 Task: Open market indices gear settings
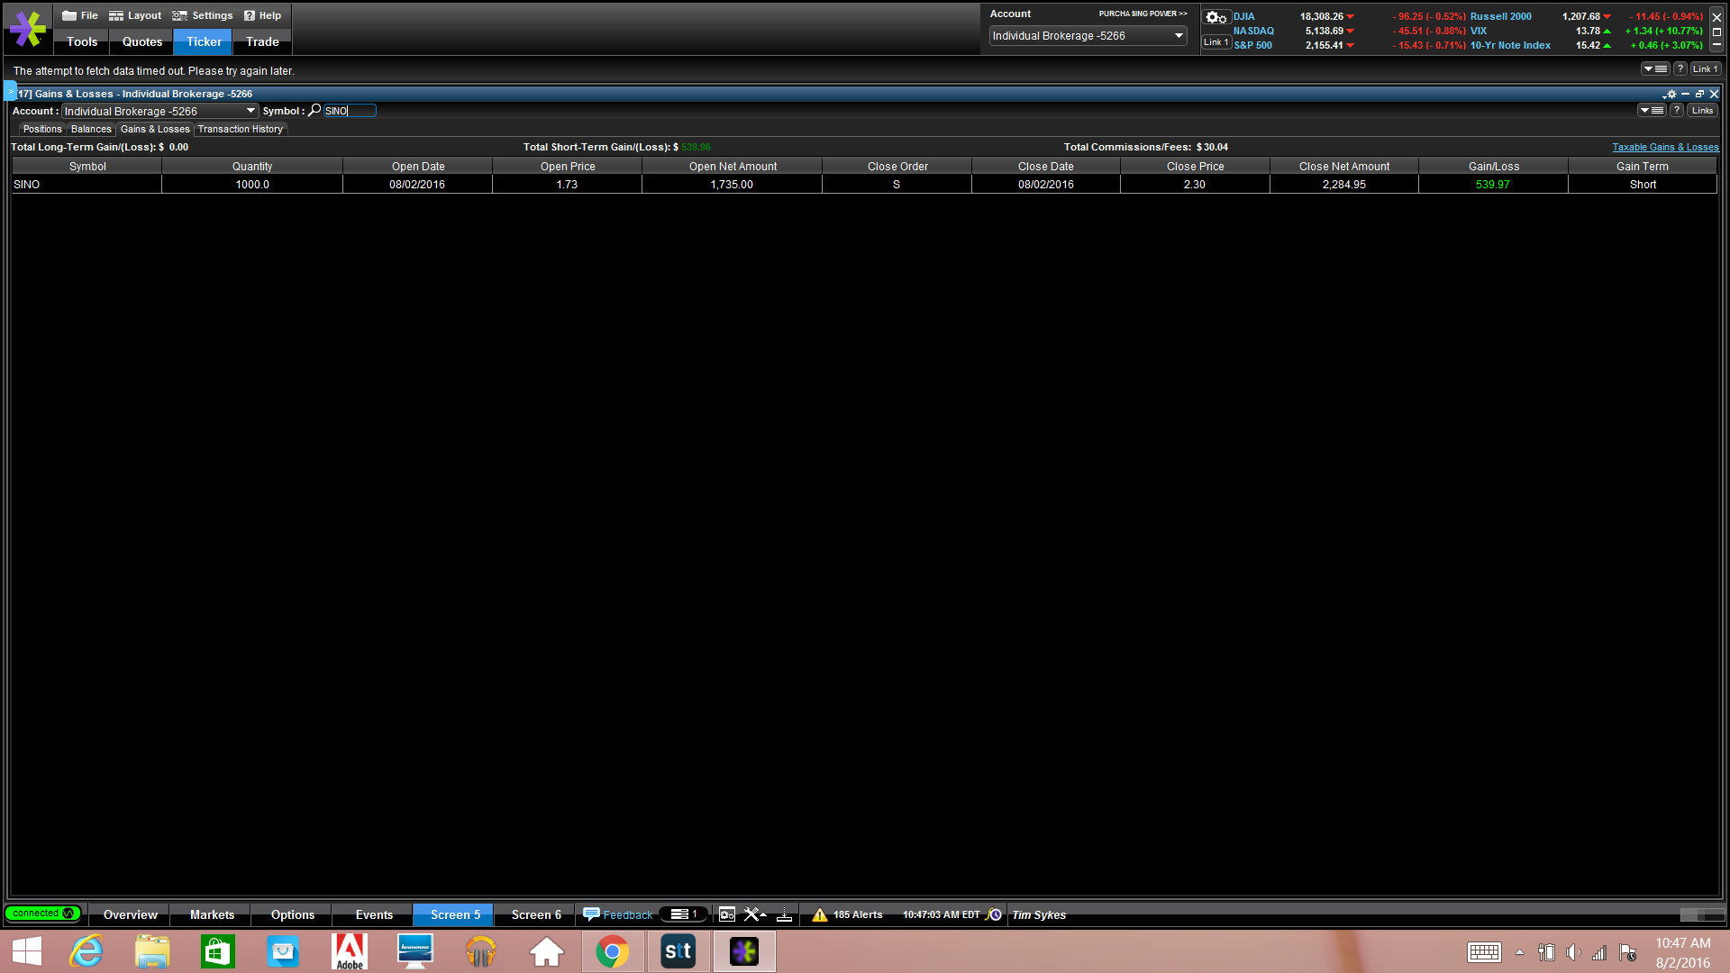point(1216,17)
